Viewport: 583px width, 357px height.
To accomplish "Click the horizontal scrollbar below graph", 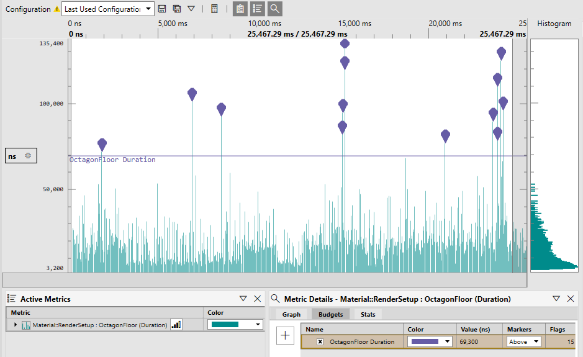I will pos(264,279).
